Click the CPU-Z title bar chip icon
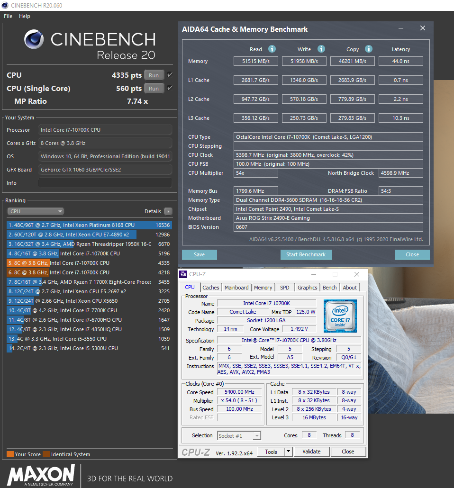This screenshot has width=454, height=488. pos(183,274)
